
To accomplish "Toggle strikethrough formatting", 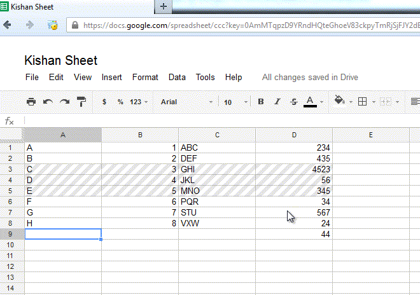I will pyautogui.click(x=294, y=102).
